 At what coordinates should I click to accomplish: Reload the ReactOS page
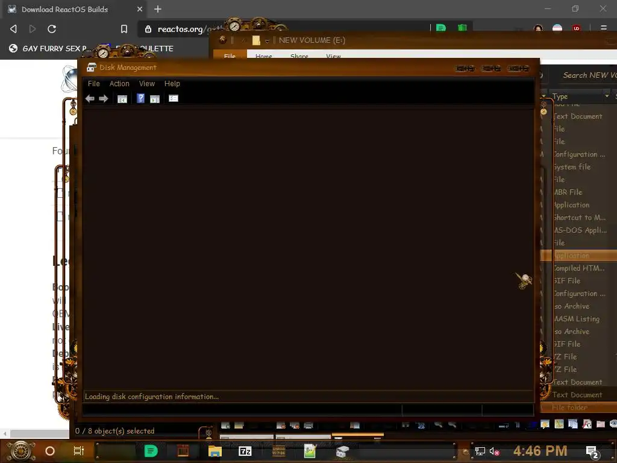(52, 29)
